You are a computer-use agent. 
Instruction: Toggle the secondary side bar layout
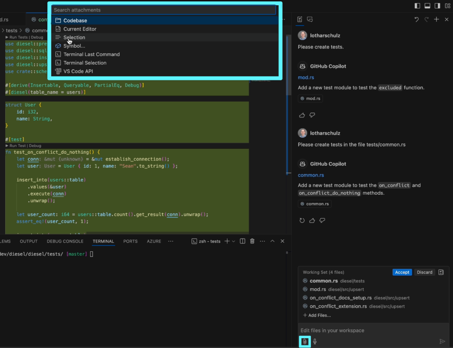pos(438,6)
